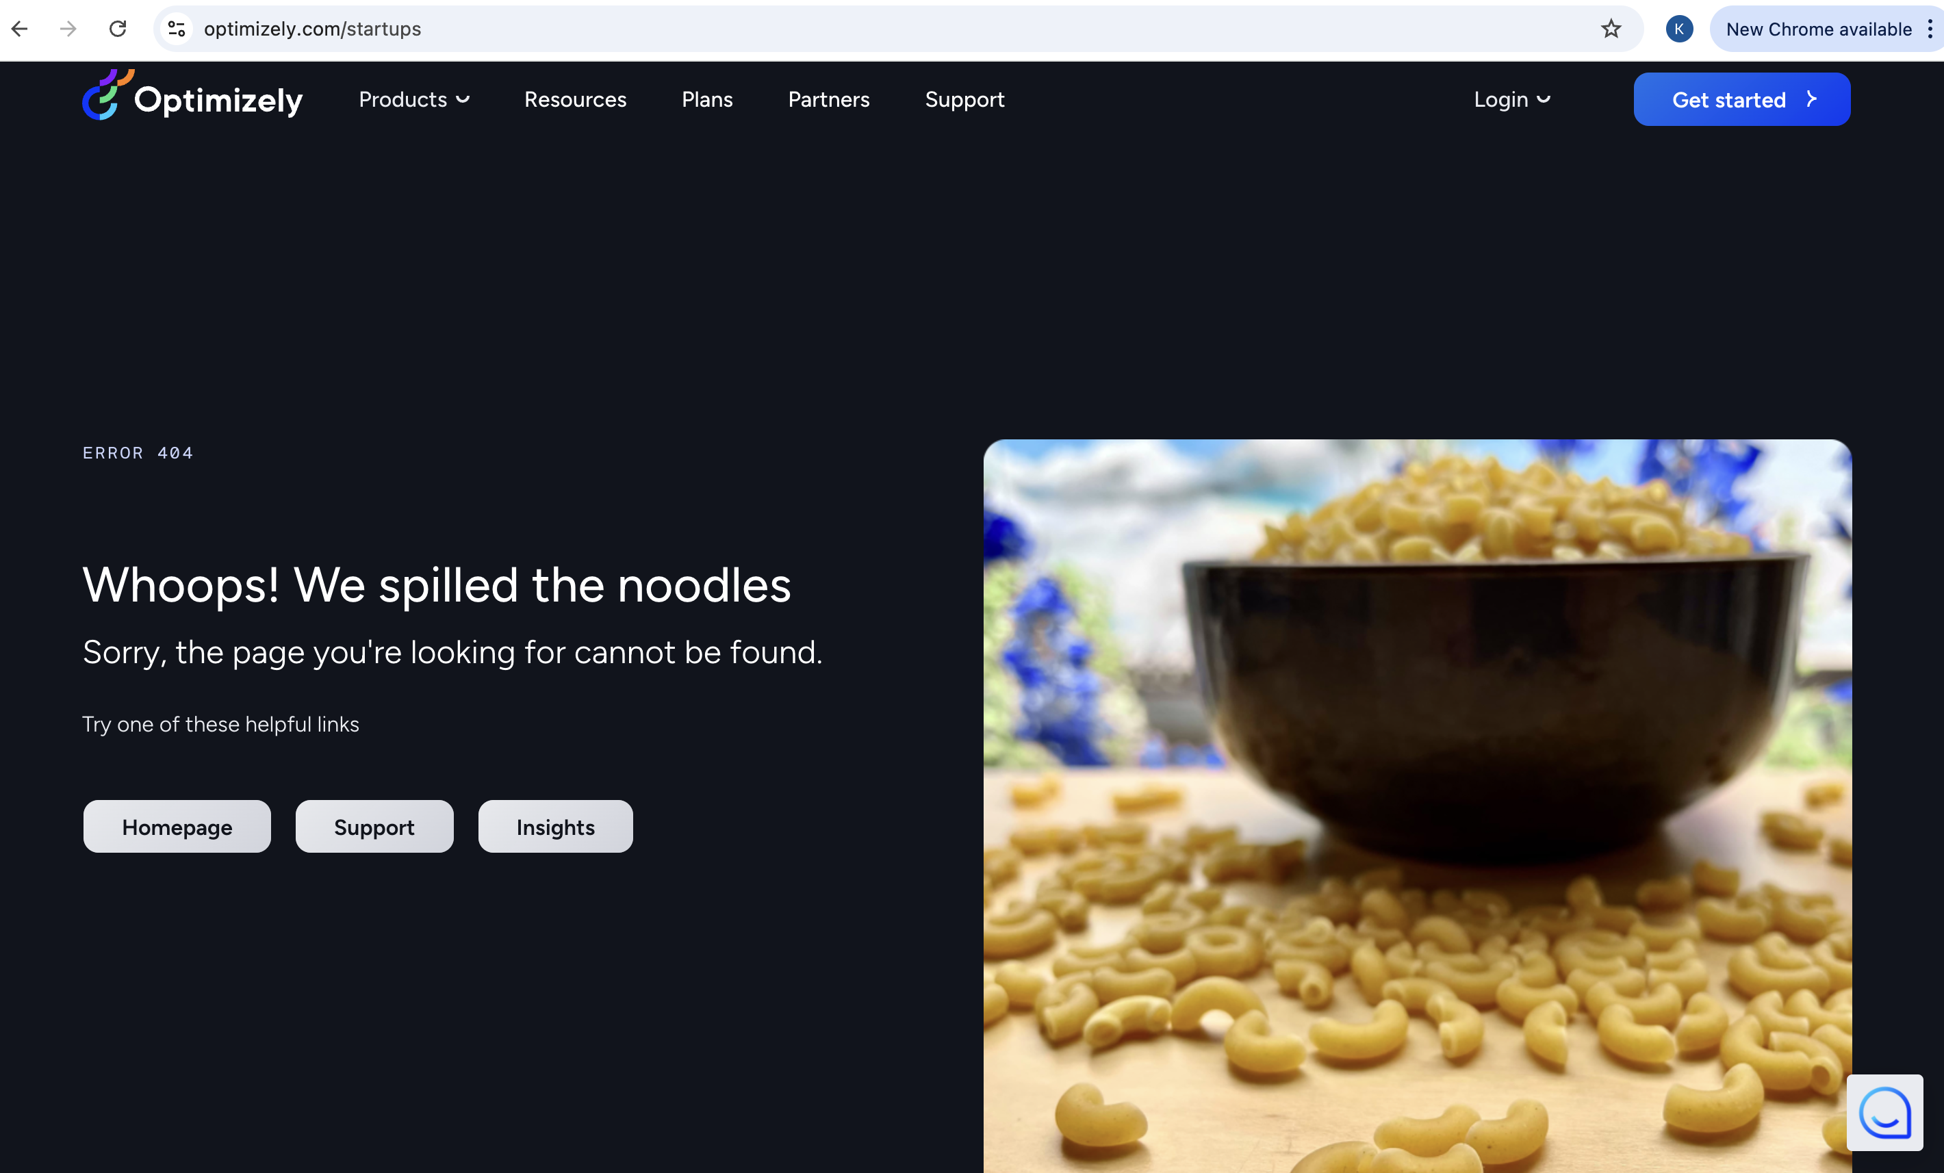Image resolution: width=1944 pixels, height=1173 pixels.
Task: Expand the Login dropdown menu
Action: click(x=1511, y=99)
